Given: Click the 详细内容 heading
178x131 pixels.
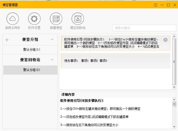Looking at the screenshot, I should click(x=68, y=94).
